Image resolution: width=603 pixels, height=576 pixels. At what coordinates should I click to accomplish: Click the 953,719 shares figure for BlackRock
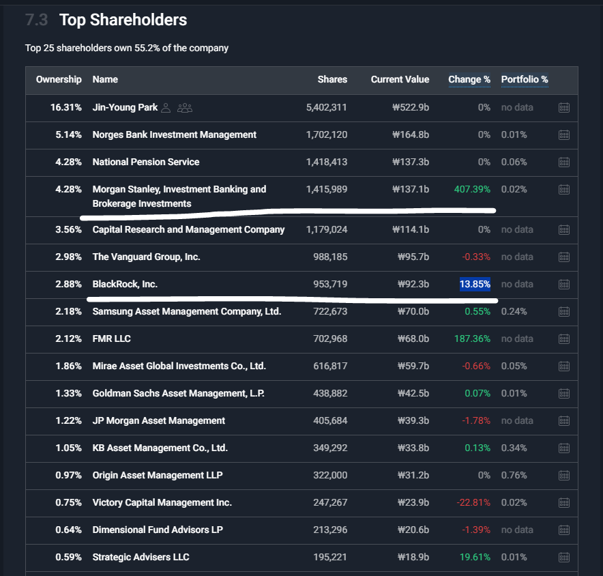[330, 285]
